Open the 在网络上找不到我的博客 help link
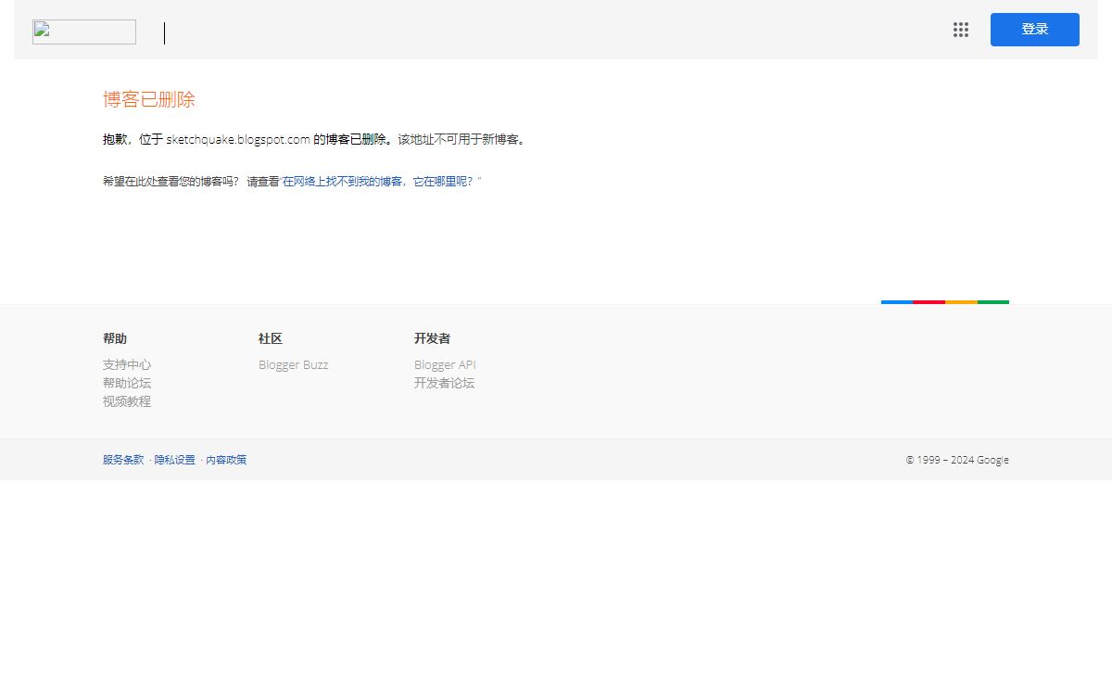The width and height of the screenshot is (1112, 686). pos(382,182)
